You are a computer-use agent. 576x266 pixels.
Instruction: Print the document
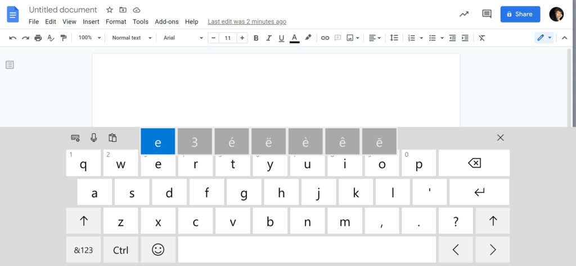(38, 38)
